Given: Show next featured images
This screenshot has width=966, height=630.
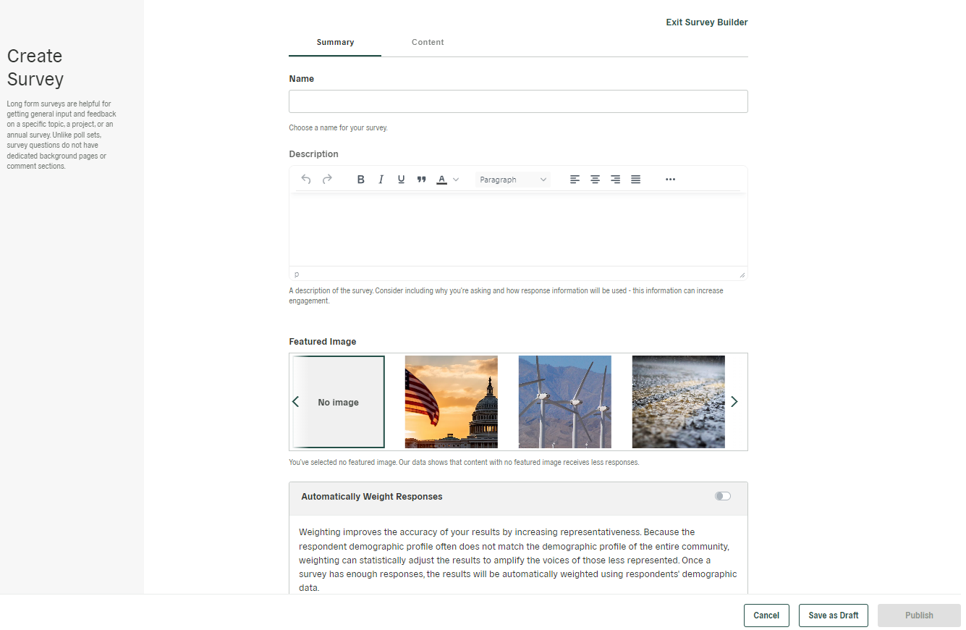Looking at the screenshot, I should pyautogui.click(x=734, y=402).
